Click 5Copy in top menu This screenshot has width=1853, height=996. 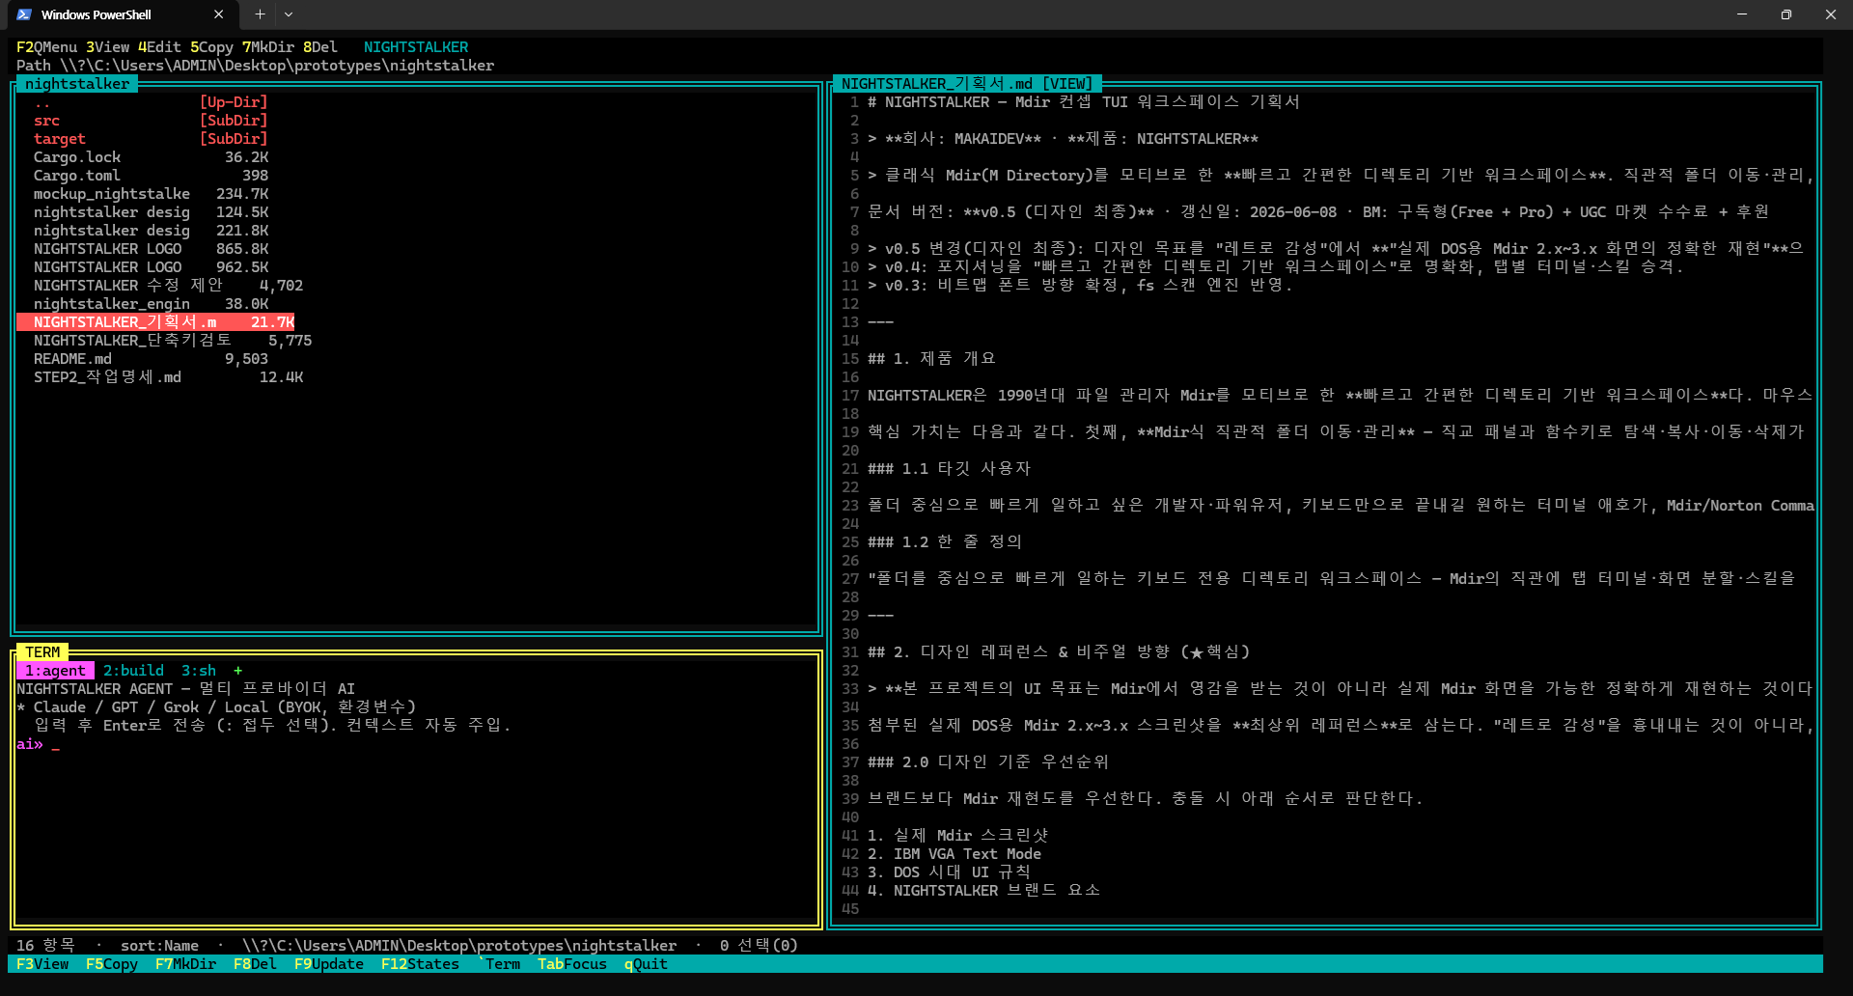click(211, 47)
